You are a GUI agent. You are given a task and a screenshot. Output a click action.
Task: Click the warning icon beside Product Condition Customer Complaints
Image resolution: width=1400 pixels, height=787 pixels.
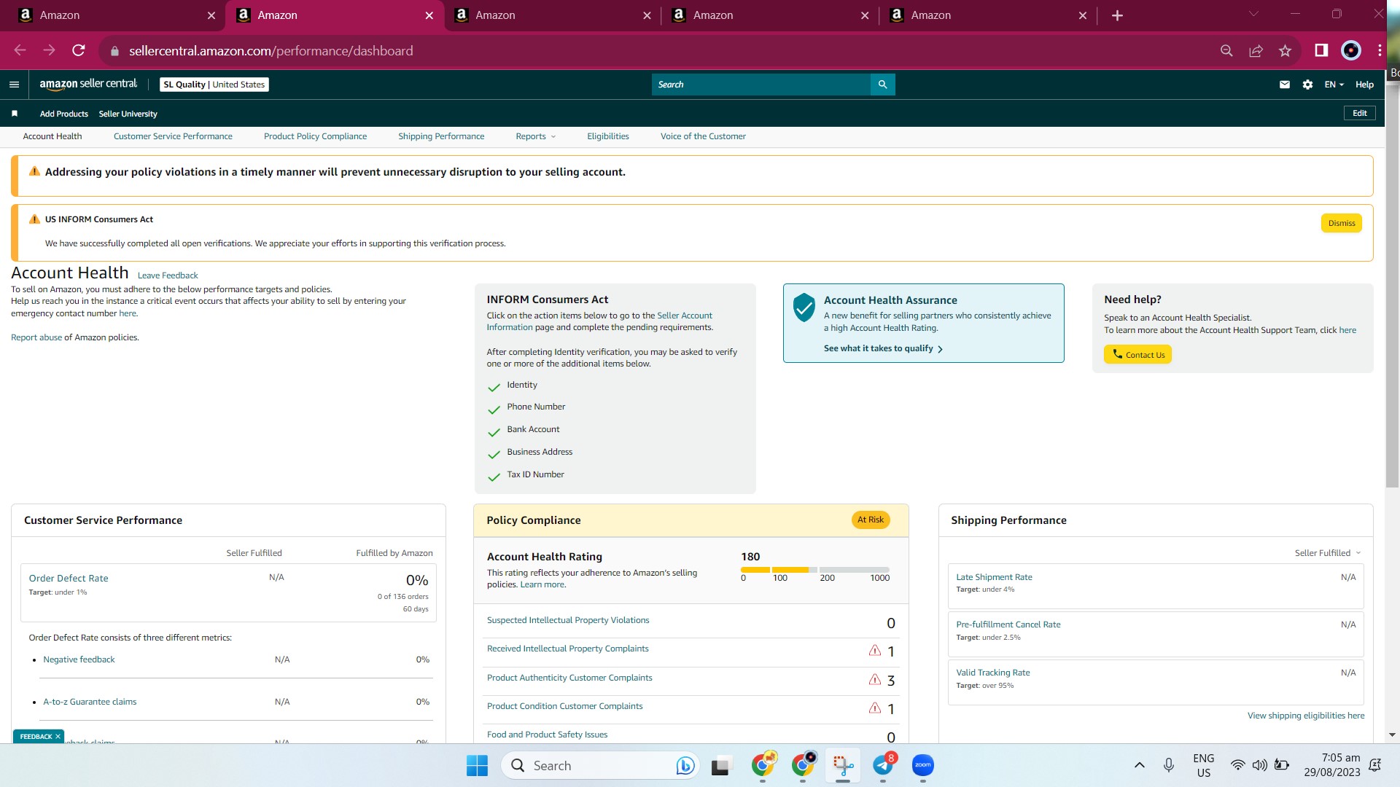(875, 708)
